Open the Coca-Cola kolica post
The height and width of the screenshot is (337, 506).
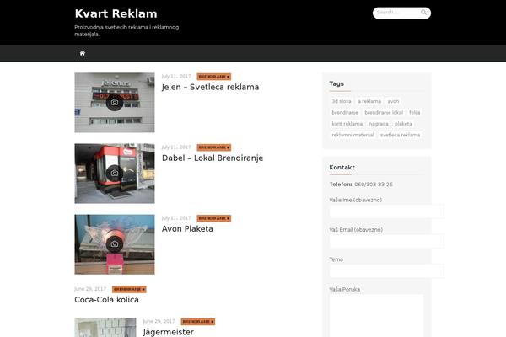(x=106, y=300)
